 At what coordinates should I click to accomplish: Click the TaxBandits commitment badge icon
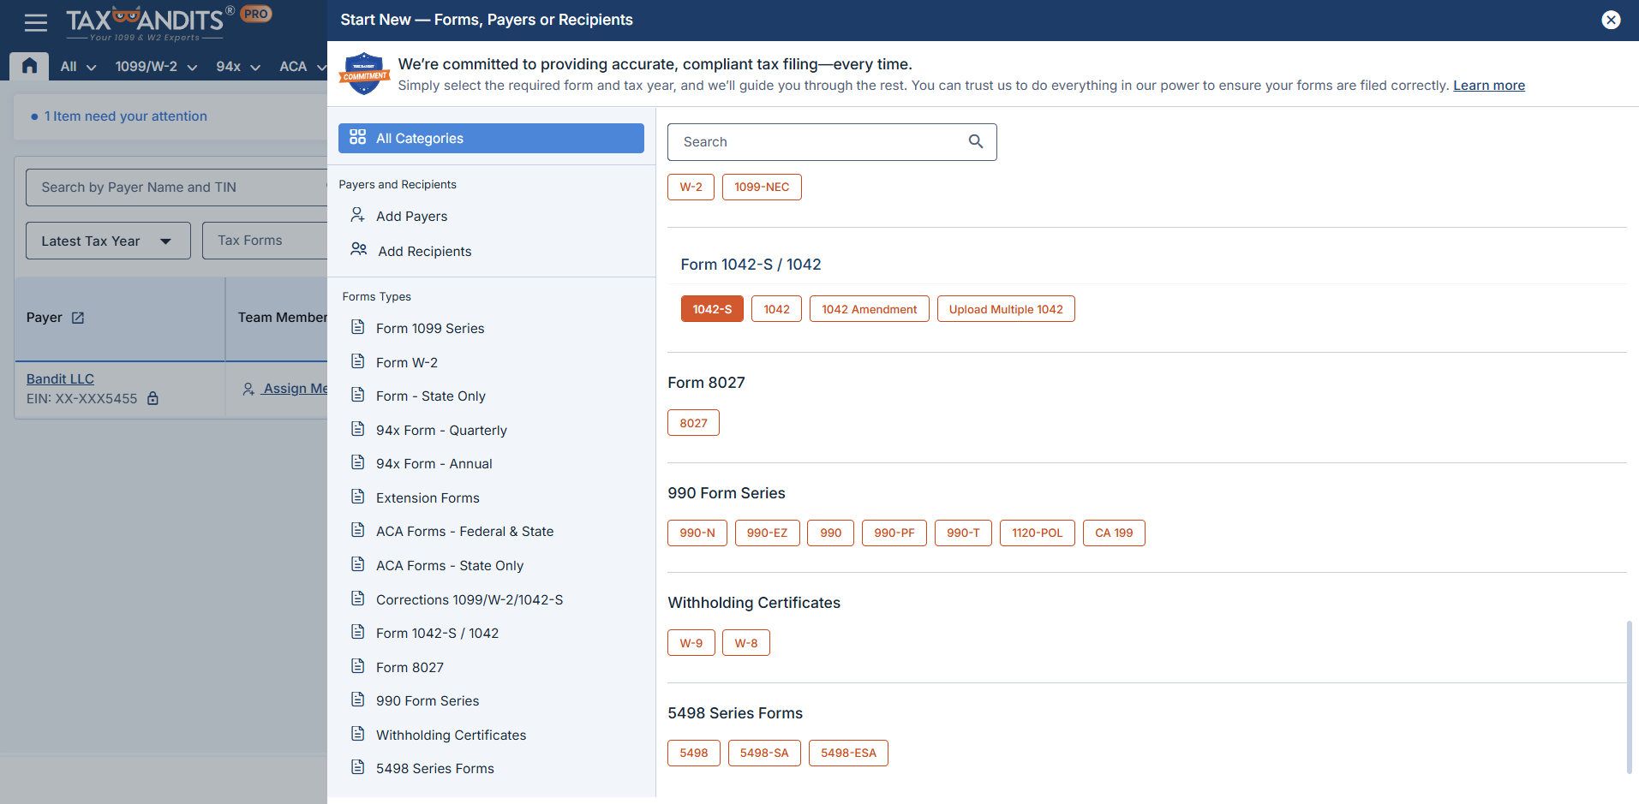click(x=365, y=74)
